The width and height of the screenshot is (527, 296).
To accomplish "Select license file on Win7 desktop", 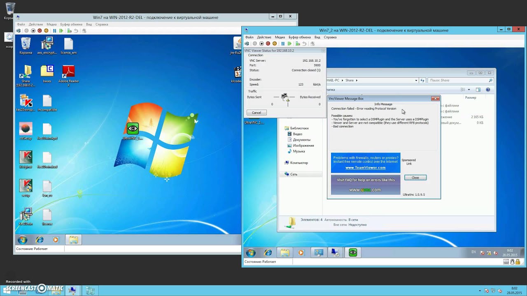I will click(x=47, y=217).
